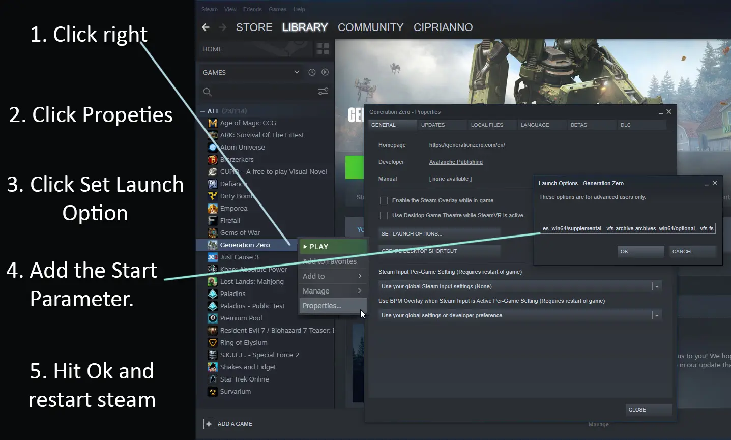The image size is (731, 440).
Task: Click the ARK: Survival game icon
Action: (x=213, y=135)
